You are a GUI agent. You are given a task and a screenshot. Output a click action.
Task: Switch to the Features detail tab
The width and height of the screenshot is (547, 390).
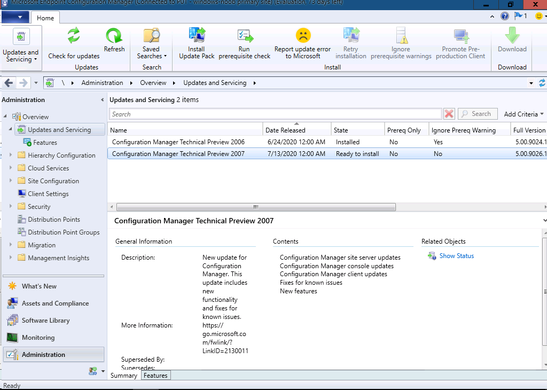pos(155,376)
